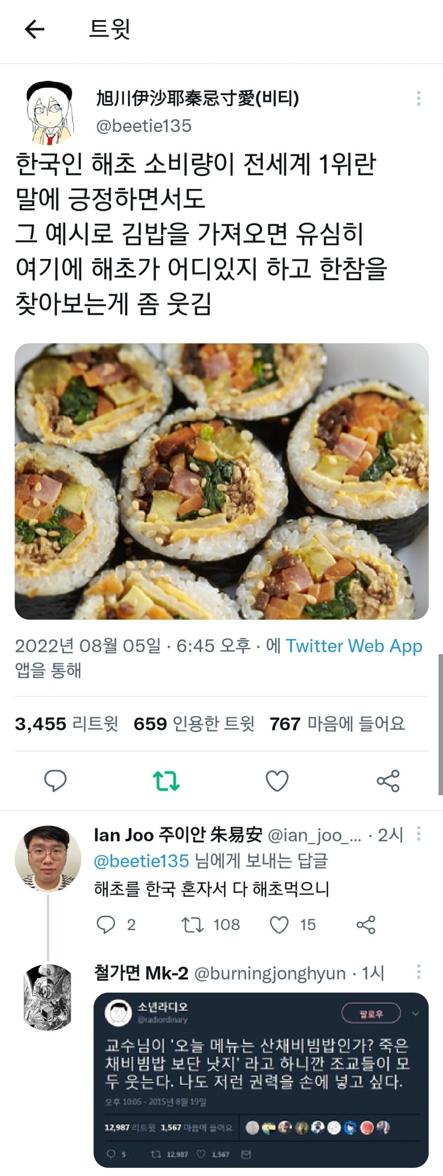443x1176 pixels.
Task: Reply to Ian Joo's comment
Action: [x=106, y=925]
